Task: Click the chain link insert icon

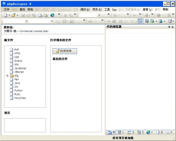Action: tap(109, 21)
